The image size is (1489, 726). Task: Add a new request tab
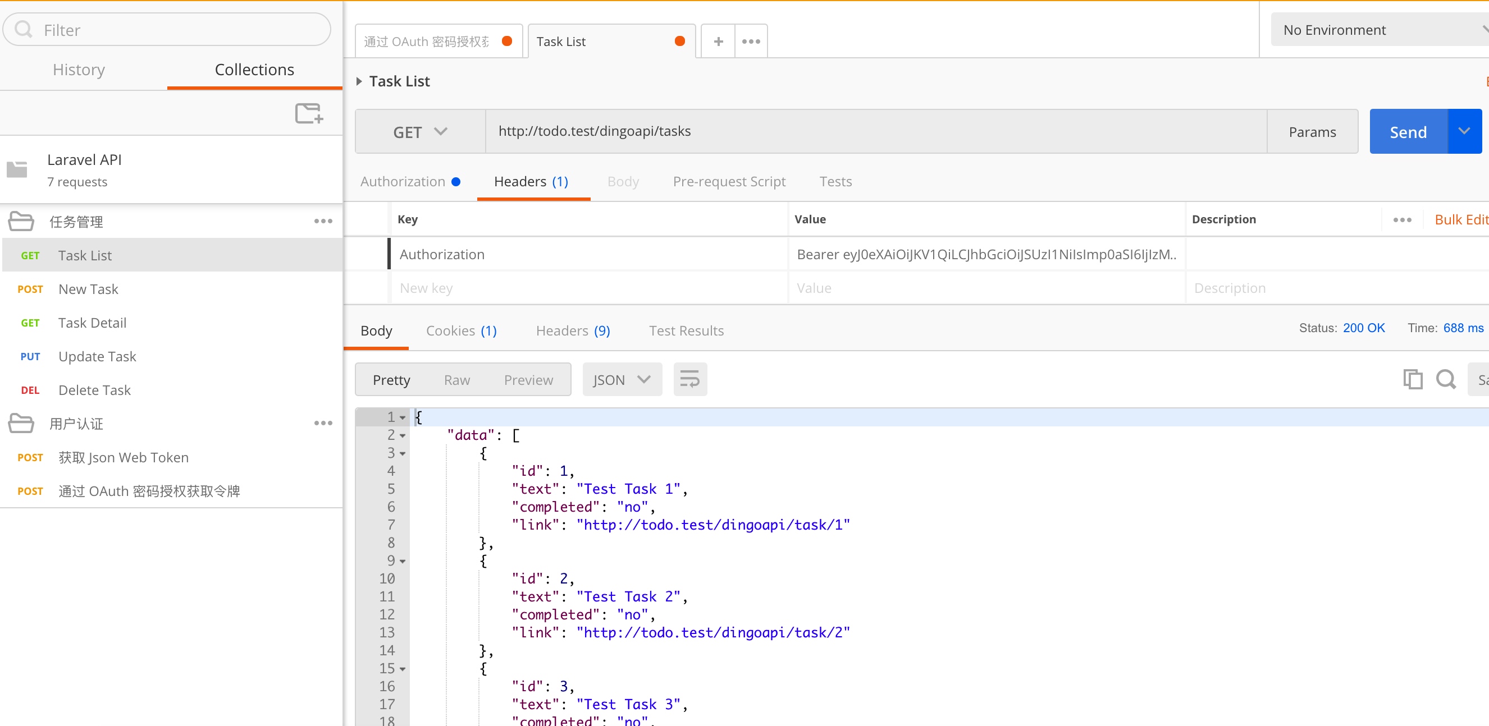point(718,42)
